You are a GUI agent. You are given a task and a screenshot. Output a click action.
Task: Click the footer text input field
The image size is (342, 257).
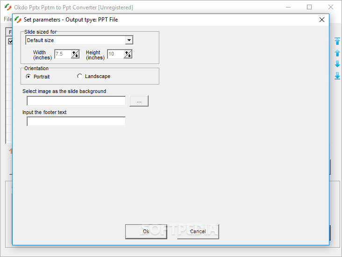[x=76, y=121]
